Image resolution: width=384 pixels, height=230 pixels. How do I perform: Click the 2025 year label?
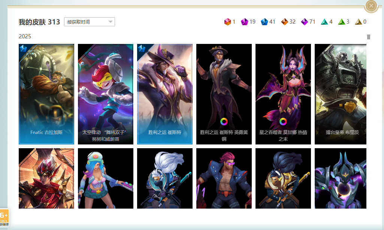tap(25, 36)
